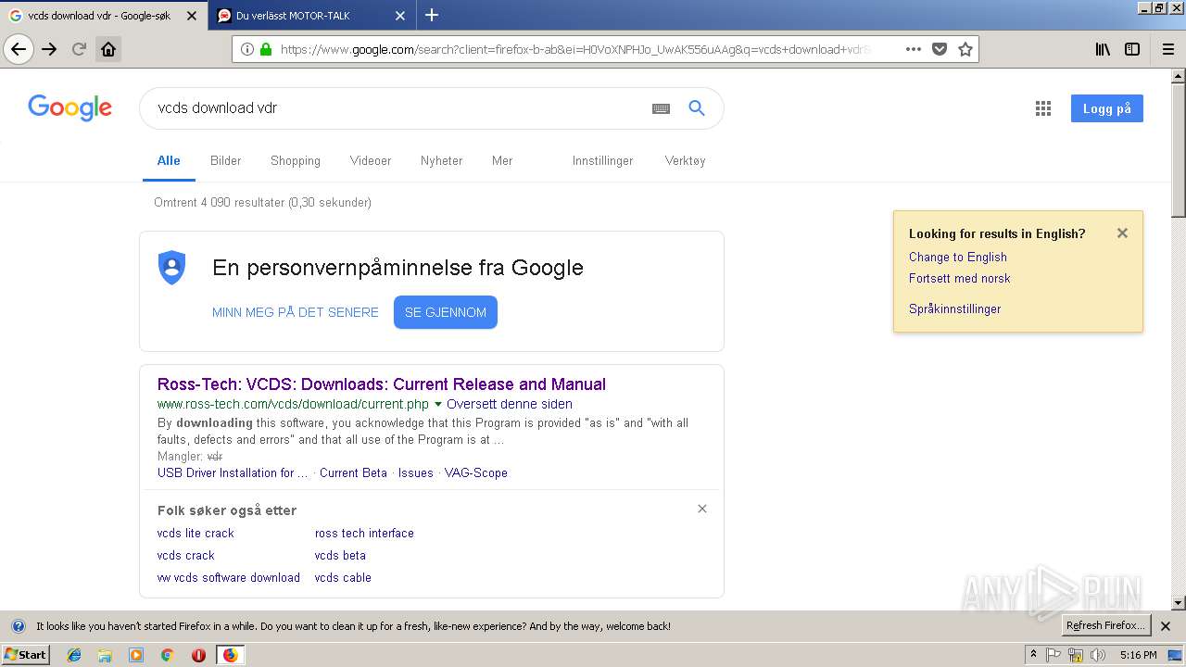Click the browser address bar URL
The image size is (1186, 667).
pyautogui.click(x=574, y=49)
